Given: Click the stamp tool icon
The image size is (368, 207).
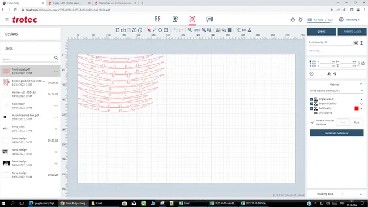Looking at the screenshot, I should [250, 30].
